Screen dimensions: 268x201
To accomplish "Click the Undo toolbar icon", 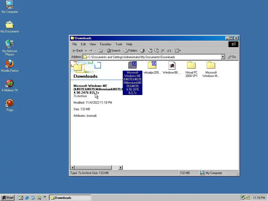I will tap(169, 51).
